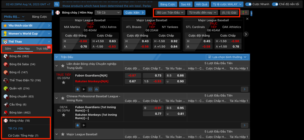Screen dimensions: 304x140
Task: Open the Tỷ lệ cược MALAY dropdown
Action: click(227, 4)
